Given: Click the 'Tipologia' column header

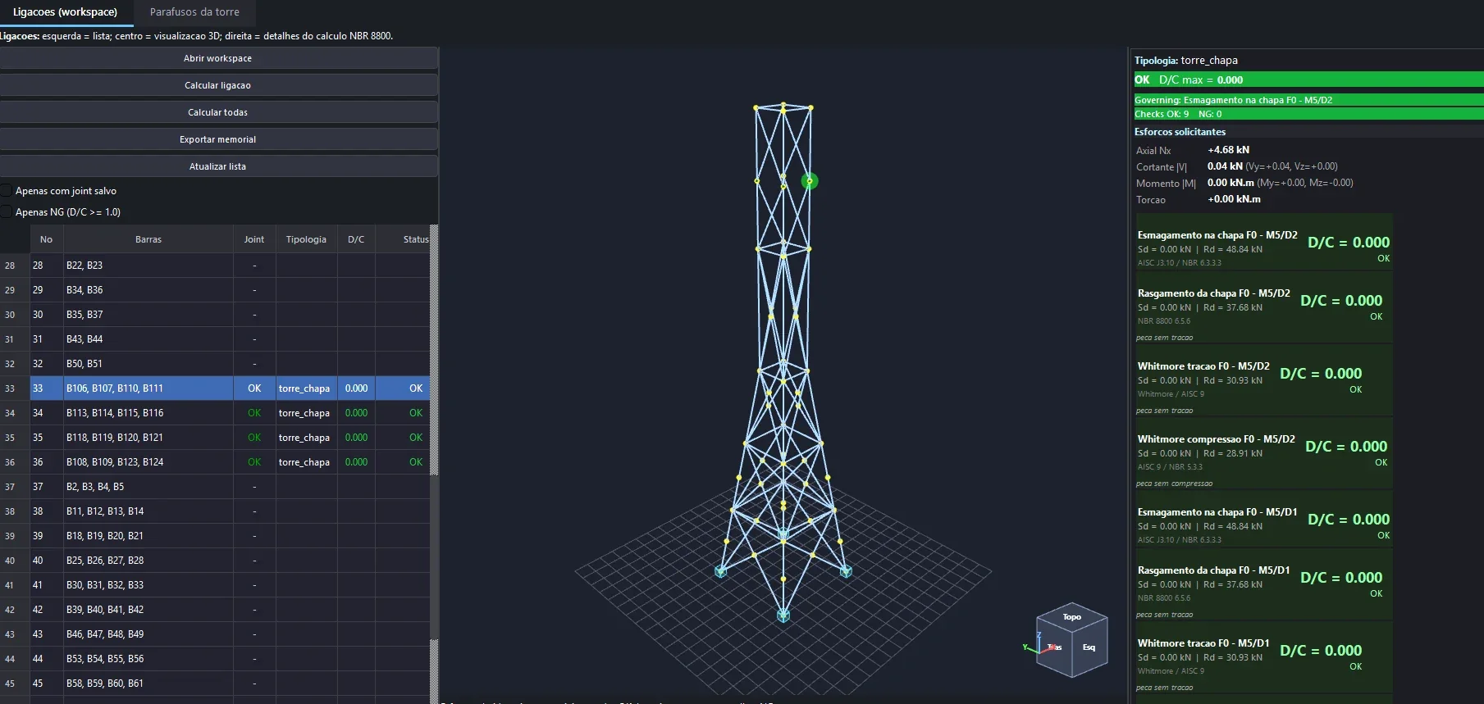Looking at the screenshot, I should 306,239.
